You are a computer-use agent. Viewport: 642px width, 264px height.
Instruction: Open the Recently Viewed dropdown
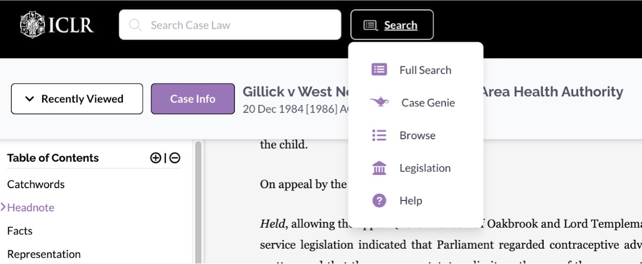pos(77,99)
